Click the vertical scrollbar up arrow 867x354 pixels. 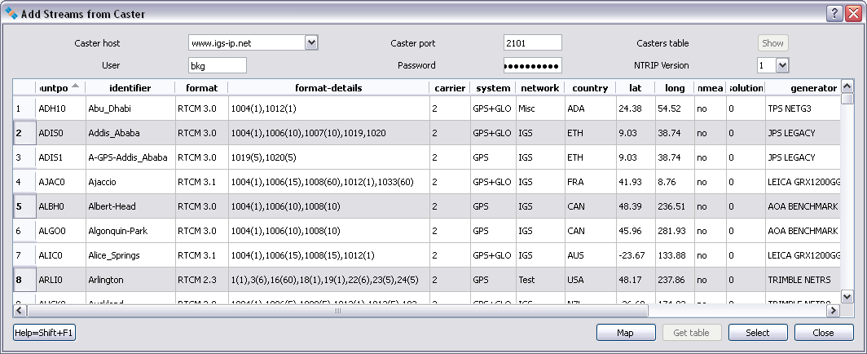847,86
